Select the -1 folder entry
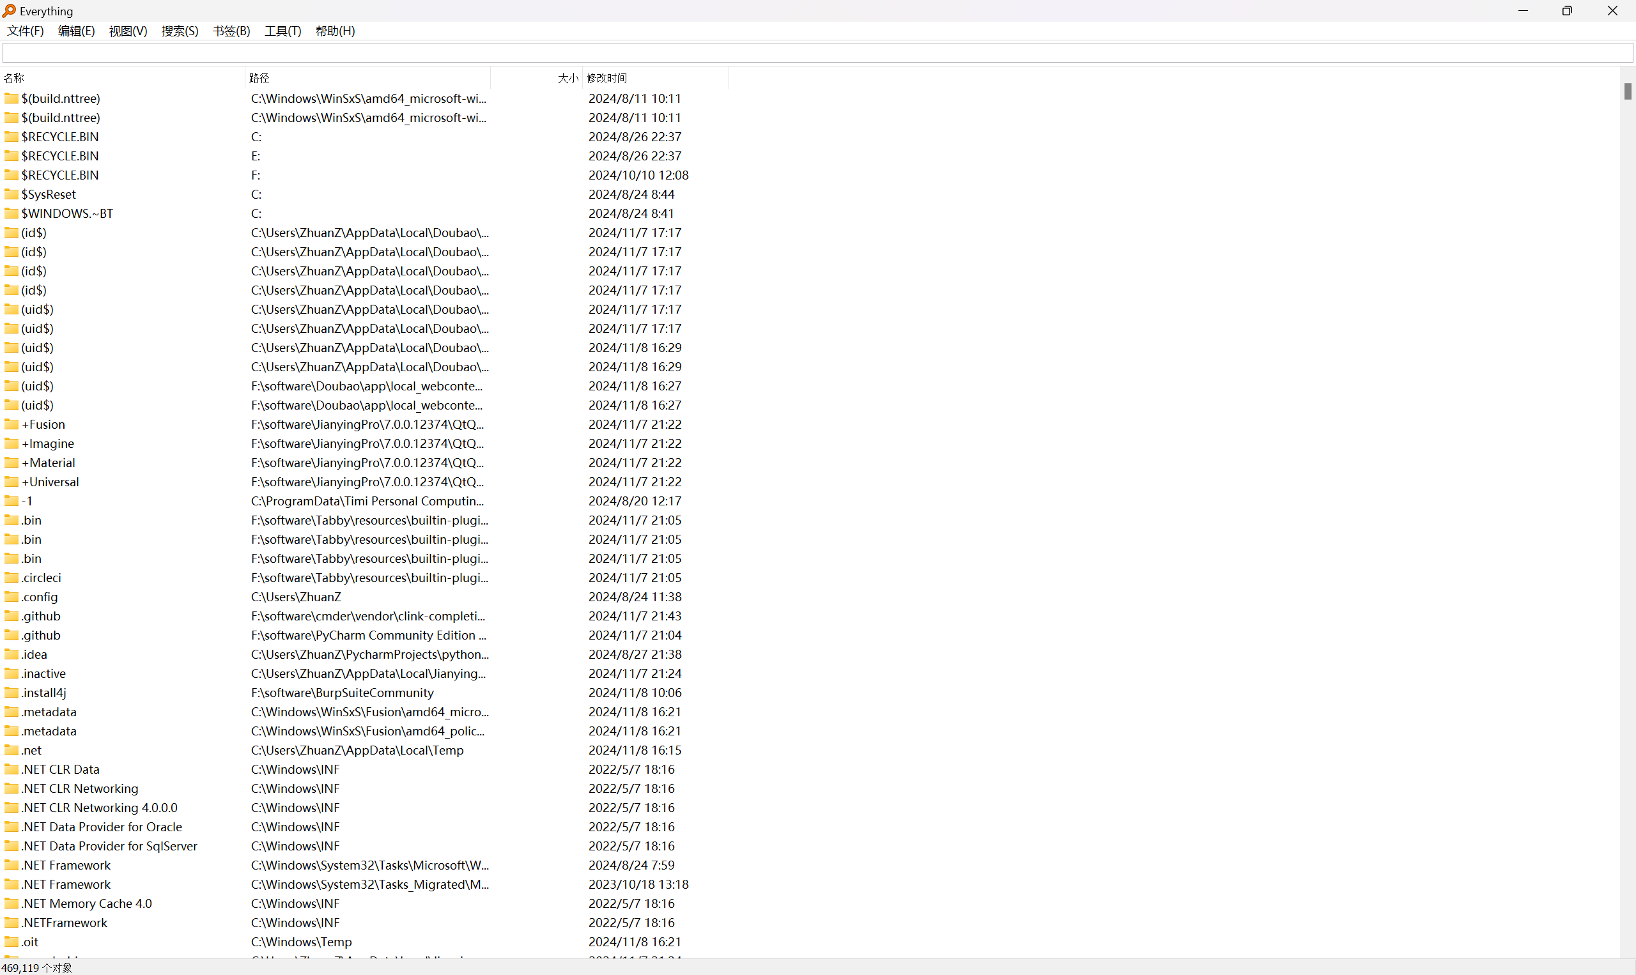 click(x=26, y=501)
